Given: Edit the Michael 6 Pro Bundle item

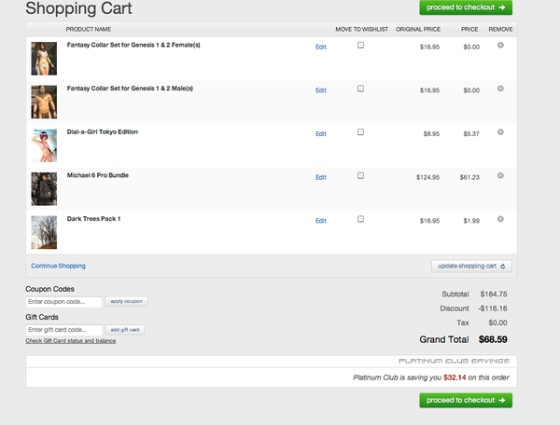Looking at the screenshot, I should coord(321,177).
